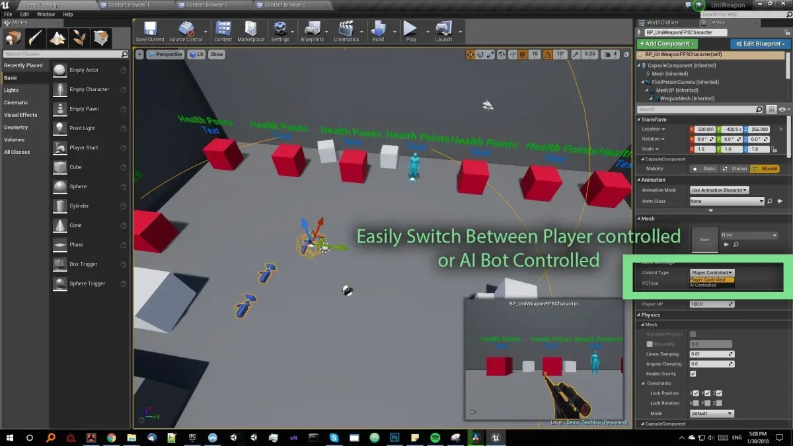Screen dimensions: 793x446
Task: Select the Place mode icon
Action: (13, 37)
